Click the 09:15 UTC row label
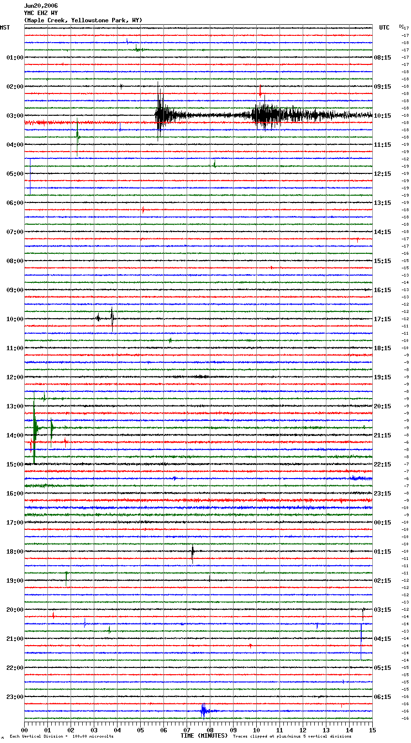Screen dimensions: 411x743 (x=382, y=87)
